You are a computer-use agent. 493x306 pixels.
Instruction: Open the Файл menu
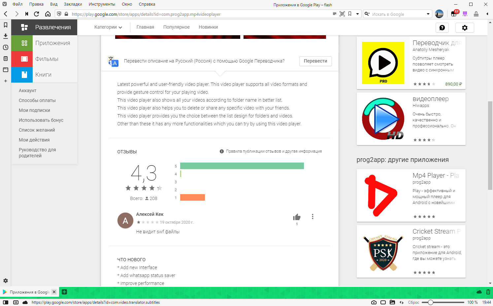pyautogui.click(x=17, y=4)
